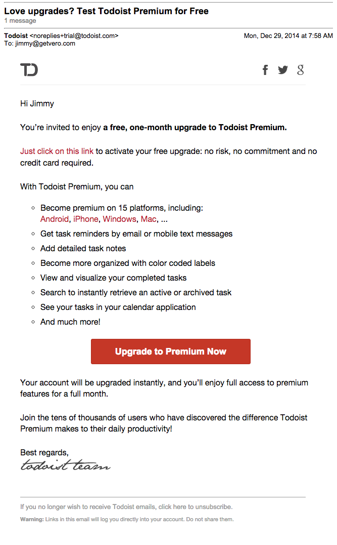Viewport: 337px width, 545px height.
Task: Follow the iPhone platform link
Action: click(x=85, y=219)
